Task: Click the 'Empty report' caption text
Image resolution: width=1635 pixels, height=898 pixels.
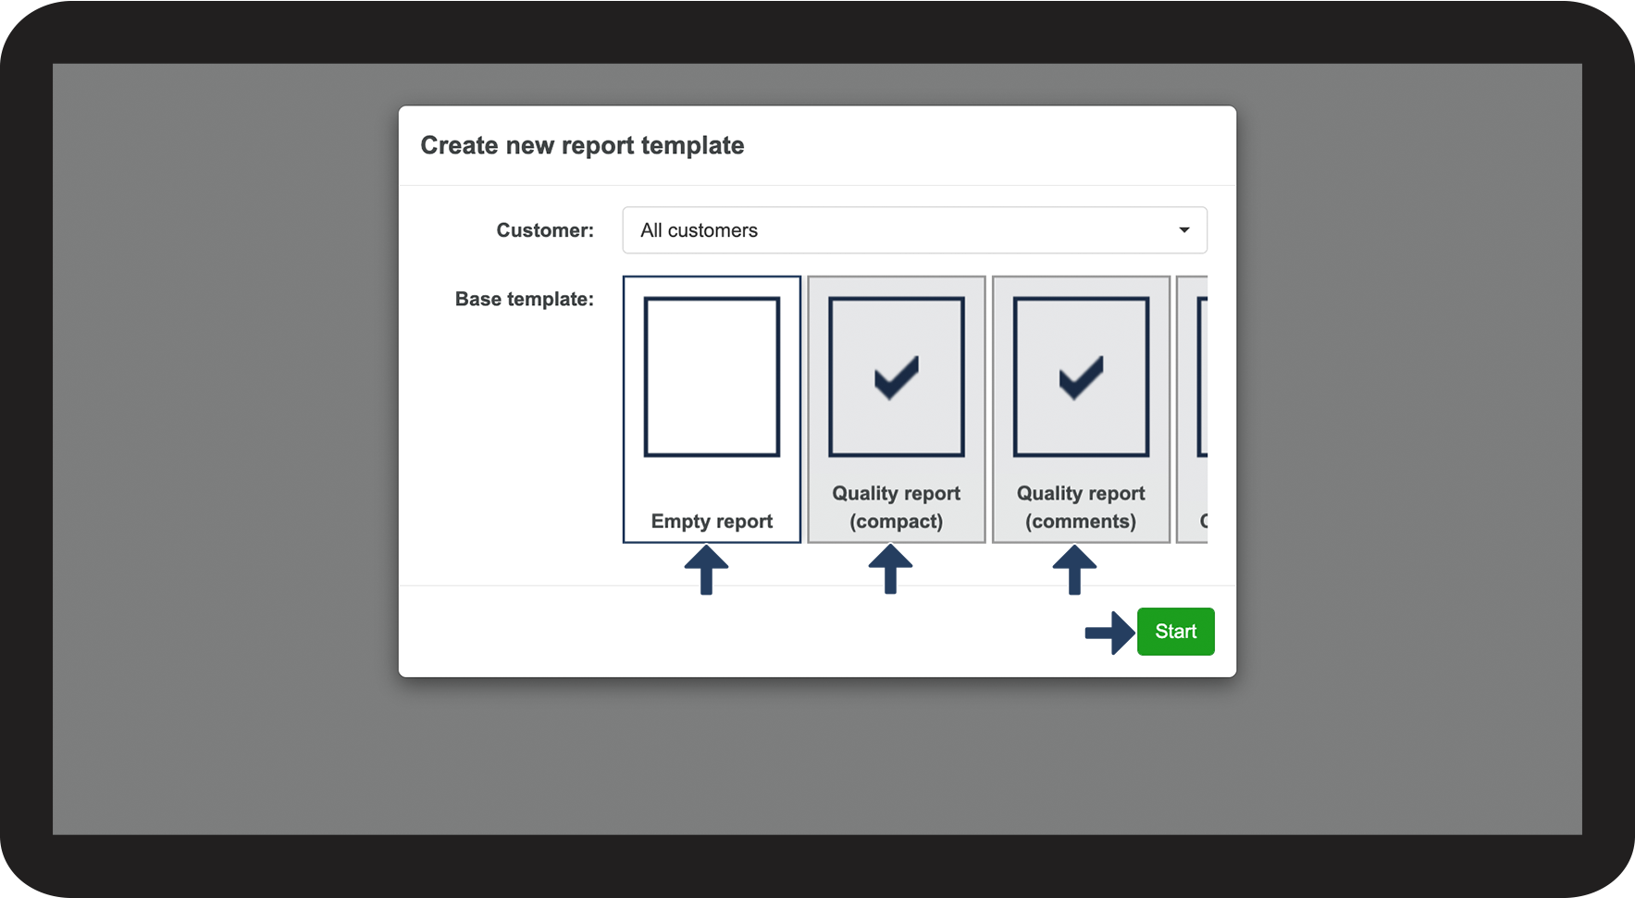Action: (x=712, y=522)
